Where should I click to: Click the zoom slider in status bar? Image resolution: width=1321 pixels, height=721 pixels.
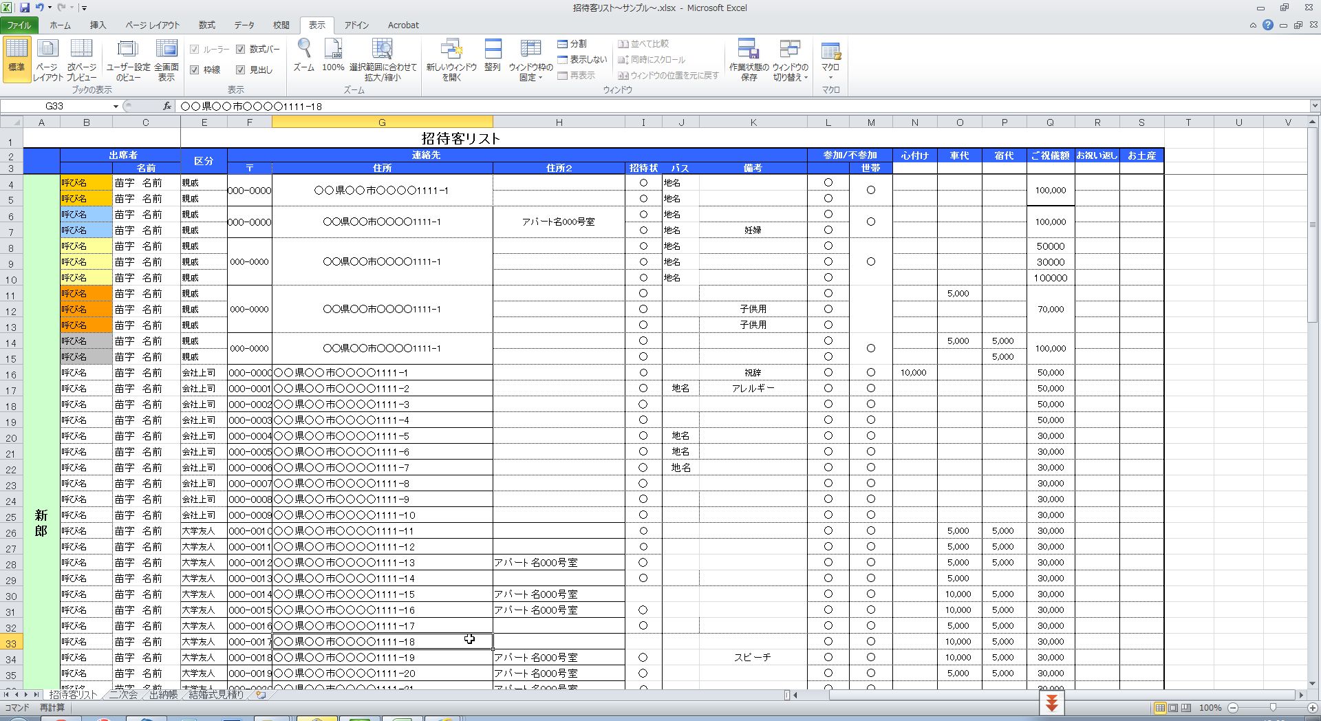pos(1273,708)
